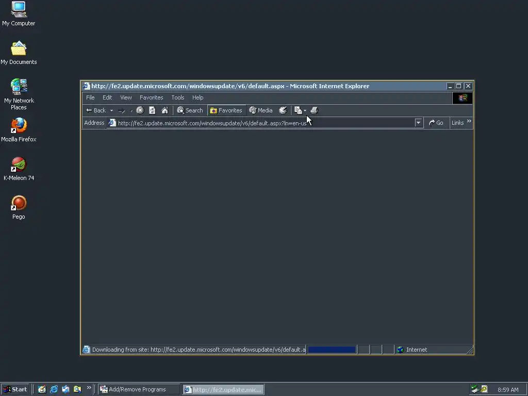The image size is (528, 396).
Task: Click the Forward arrow toolbar button
Action: tap(122, 110)
